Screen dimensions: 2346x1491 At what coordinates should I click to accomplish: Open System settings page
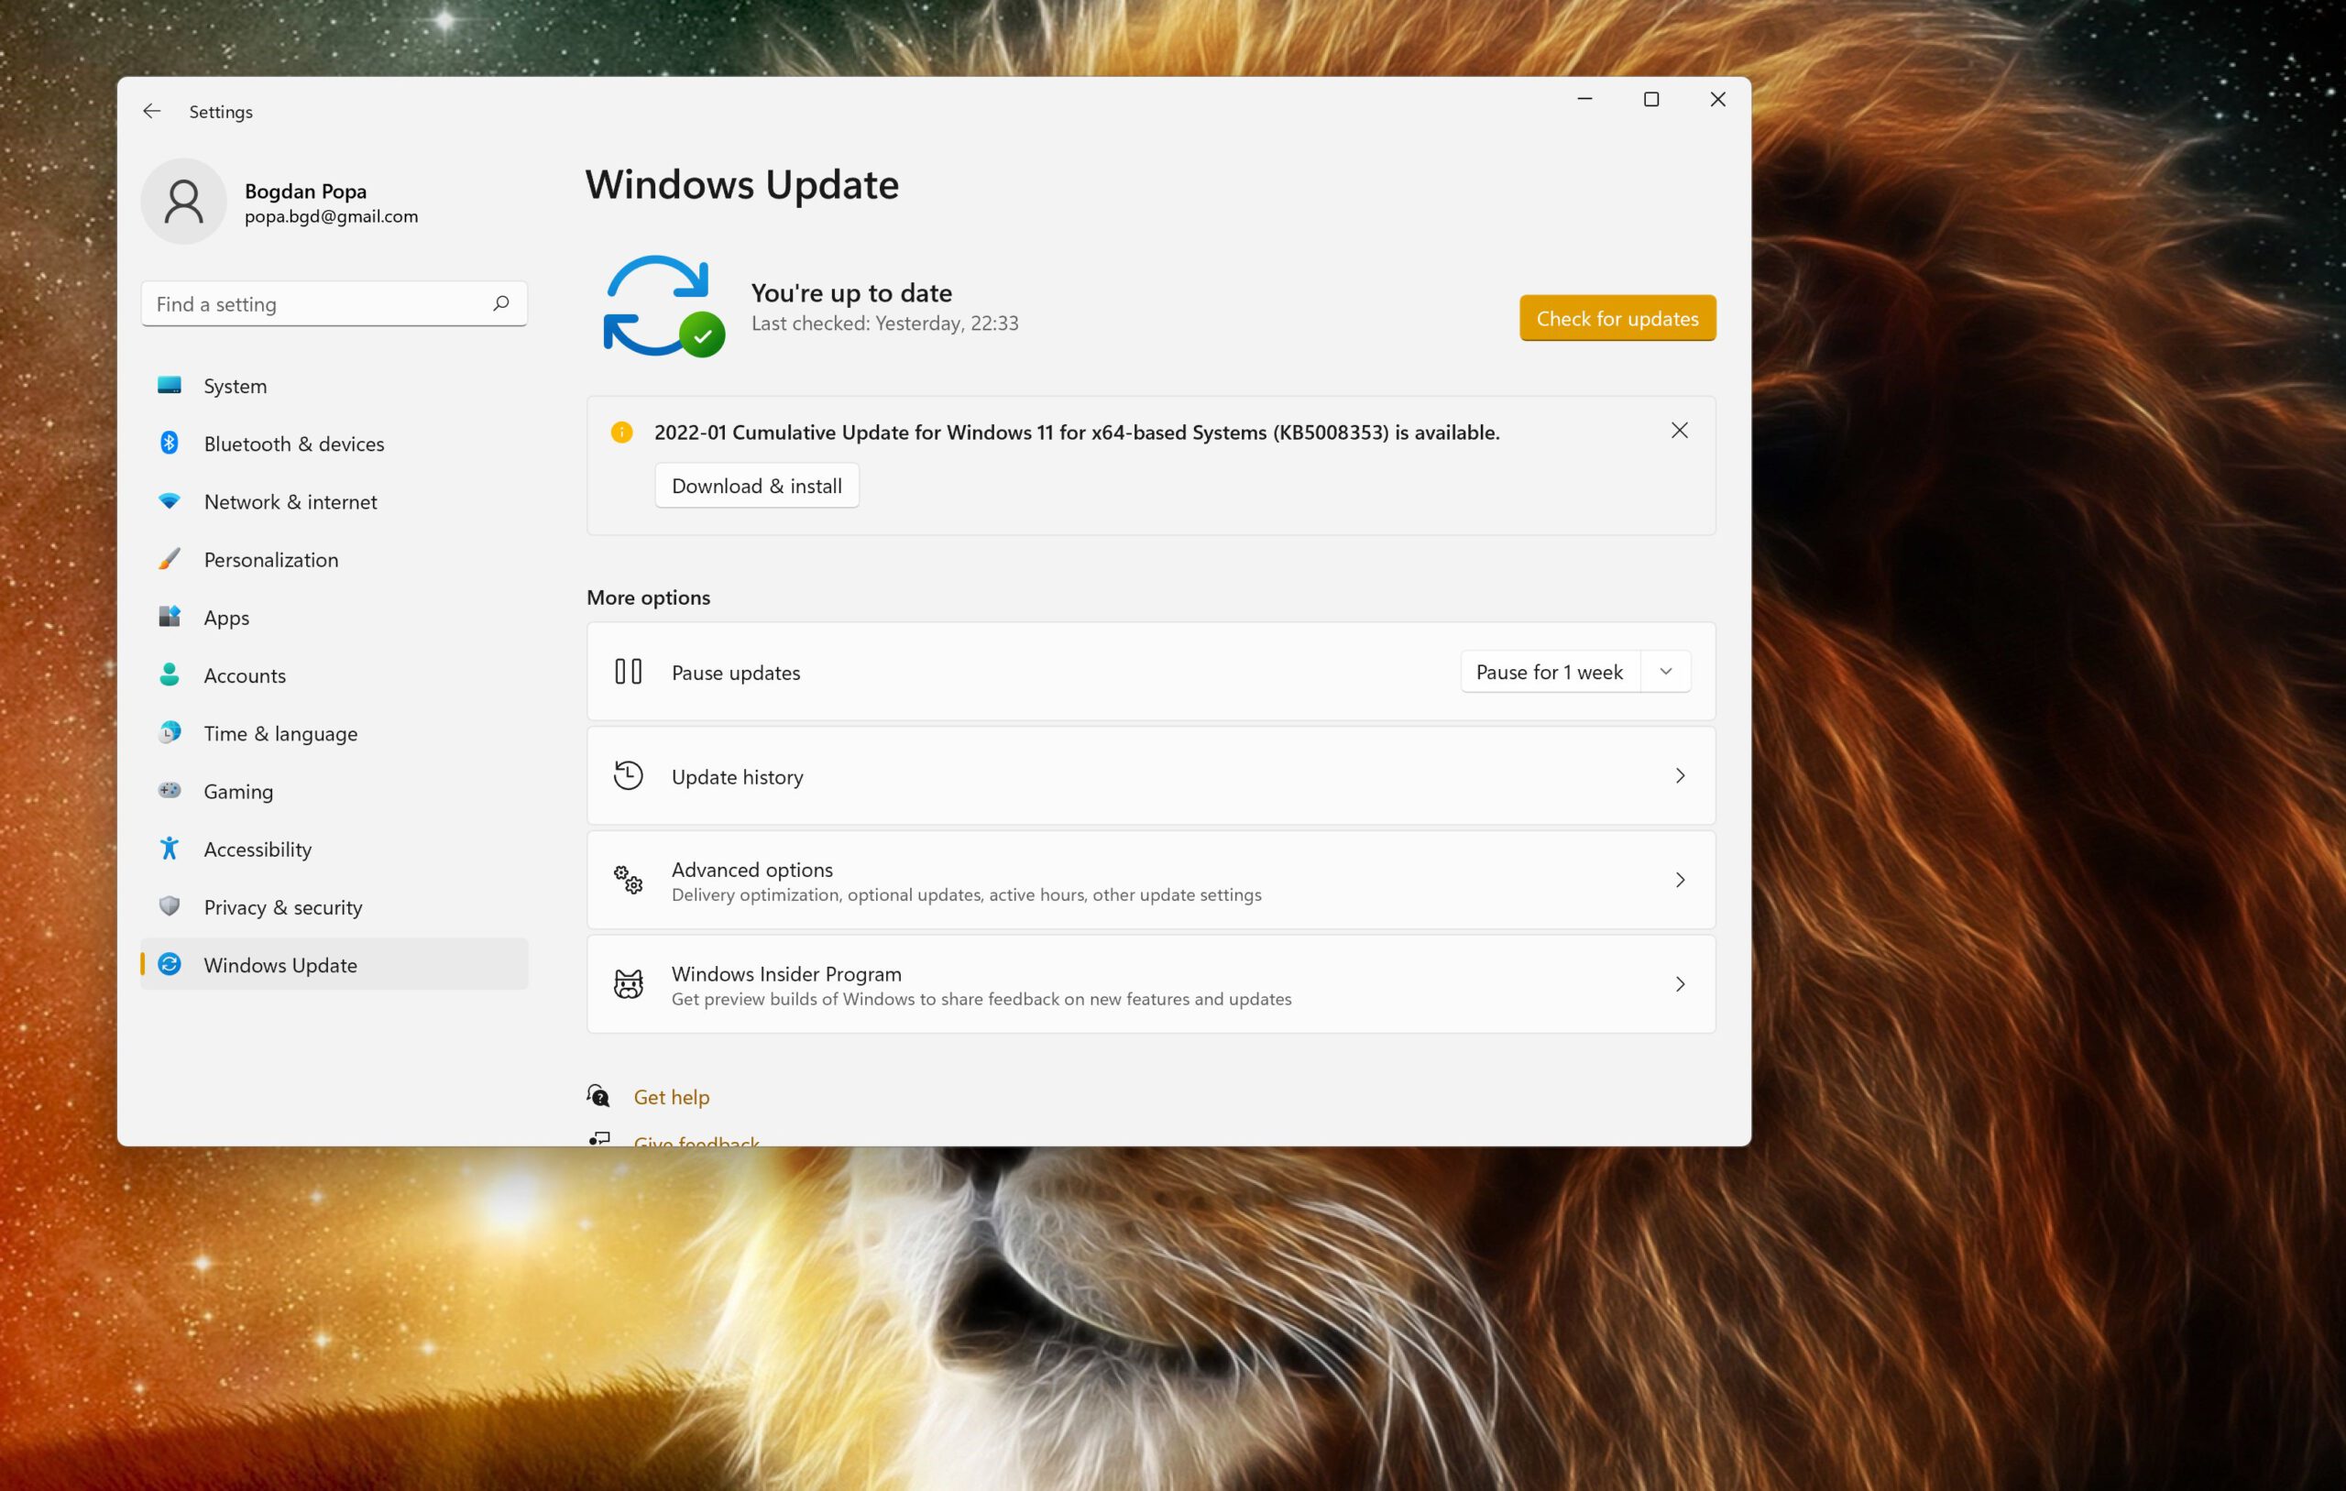334,386
